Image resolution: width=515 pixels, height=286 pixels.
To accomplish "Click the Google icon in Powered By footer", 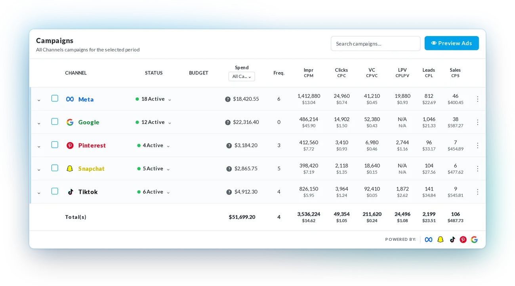I will pyautogui.click(x=474, y=240).
